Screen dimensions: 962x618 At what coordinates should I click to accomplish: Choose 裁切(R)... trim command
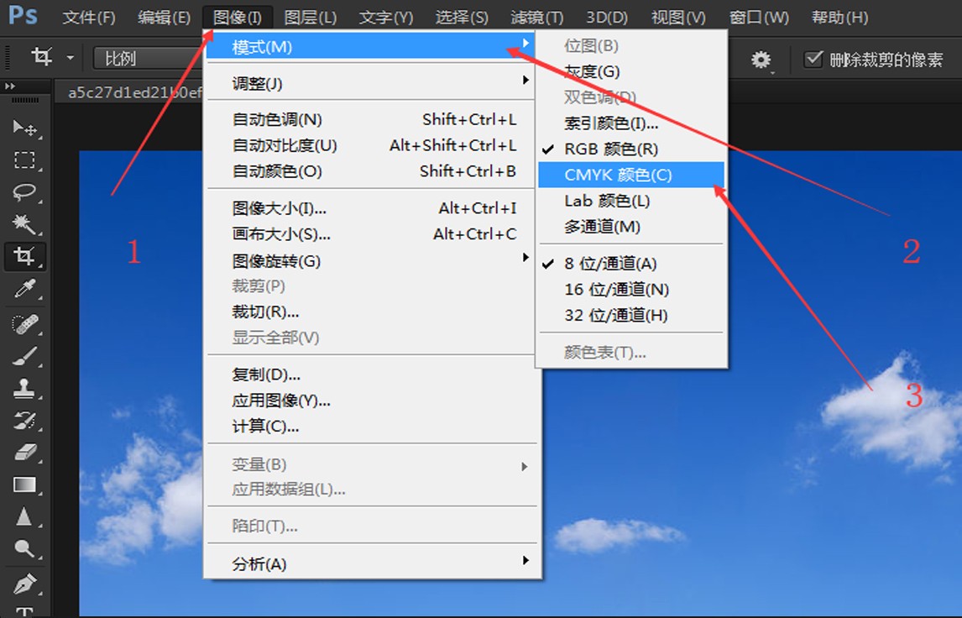pyautogui.click(x=371, y=312)
